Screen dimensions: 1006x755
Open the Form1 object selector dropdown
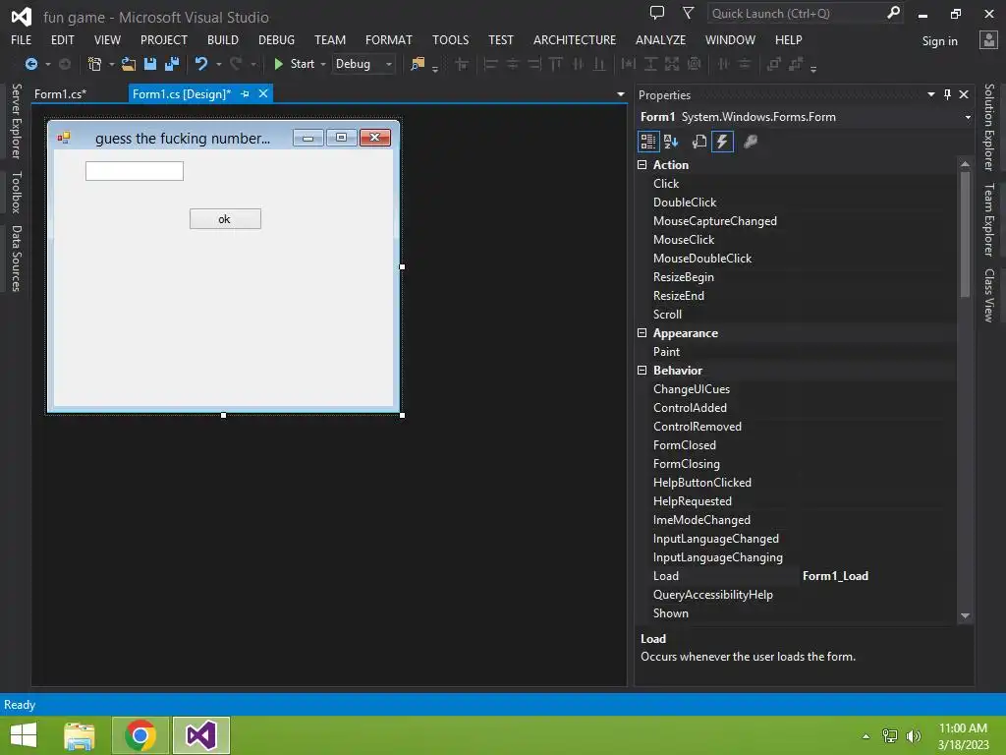(968, 117)
